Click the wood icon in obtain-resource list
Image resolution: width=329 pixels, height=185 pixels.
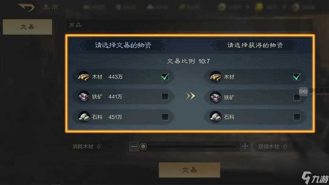tap(215, 77)
